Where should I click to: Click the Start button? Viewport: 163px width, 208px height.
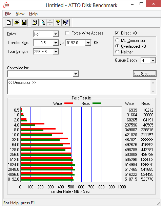pos(145,74)
